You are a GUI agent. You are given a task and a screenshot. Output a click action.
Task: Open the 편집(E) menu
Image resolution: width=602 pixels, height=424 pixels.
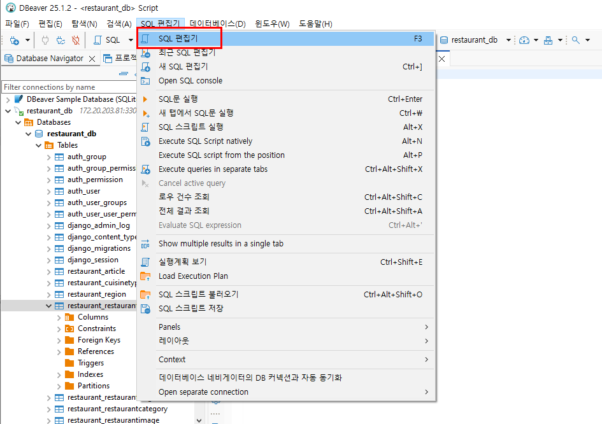coord(50,24)
